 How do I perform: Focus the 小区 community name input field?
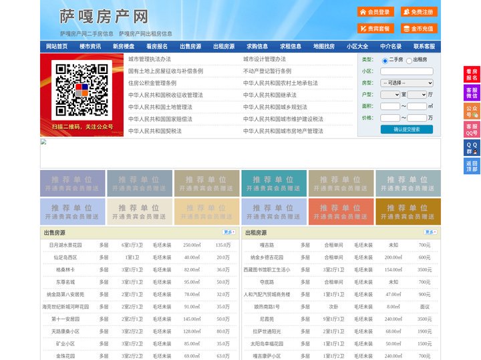coord(407,71)
